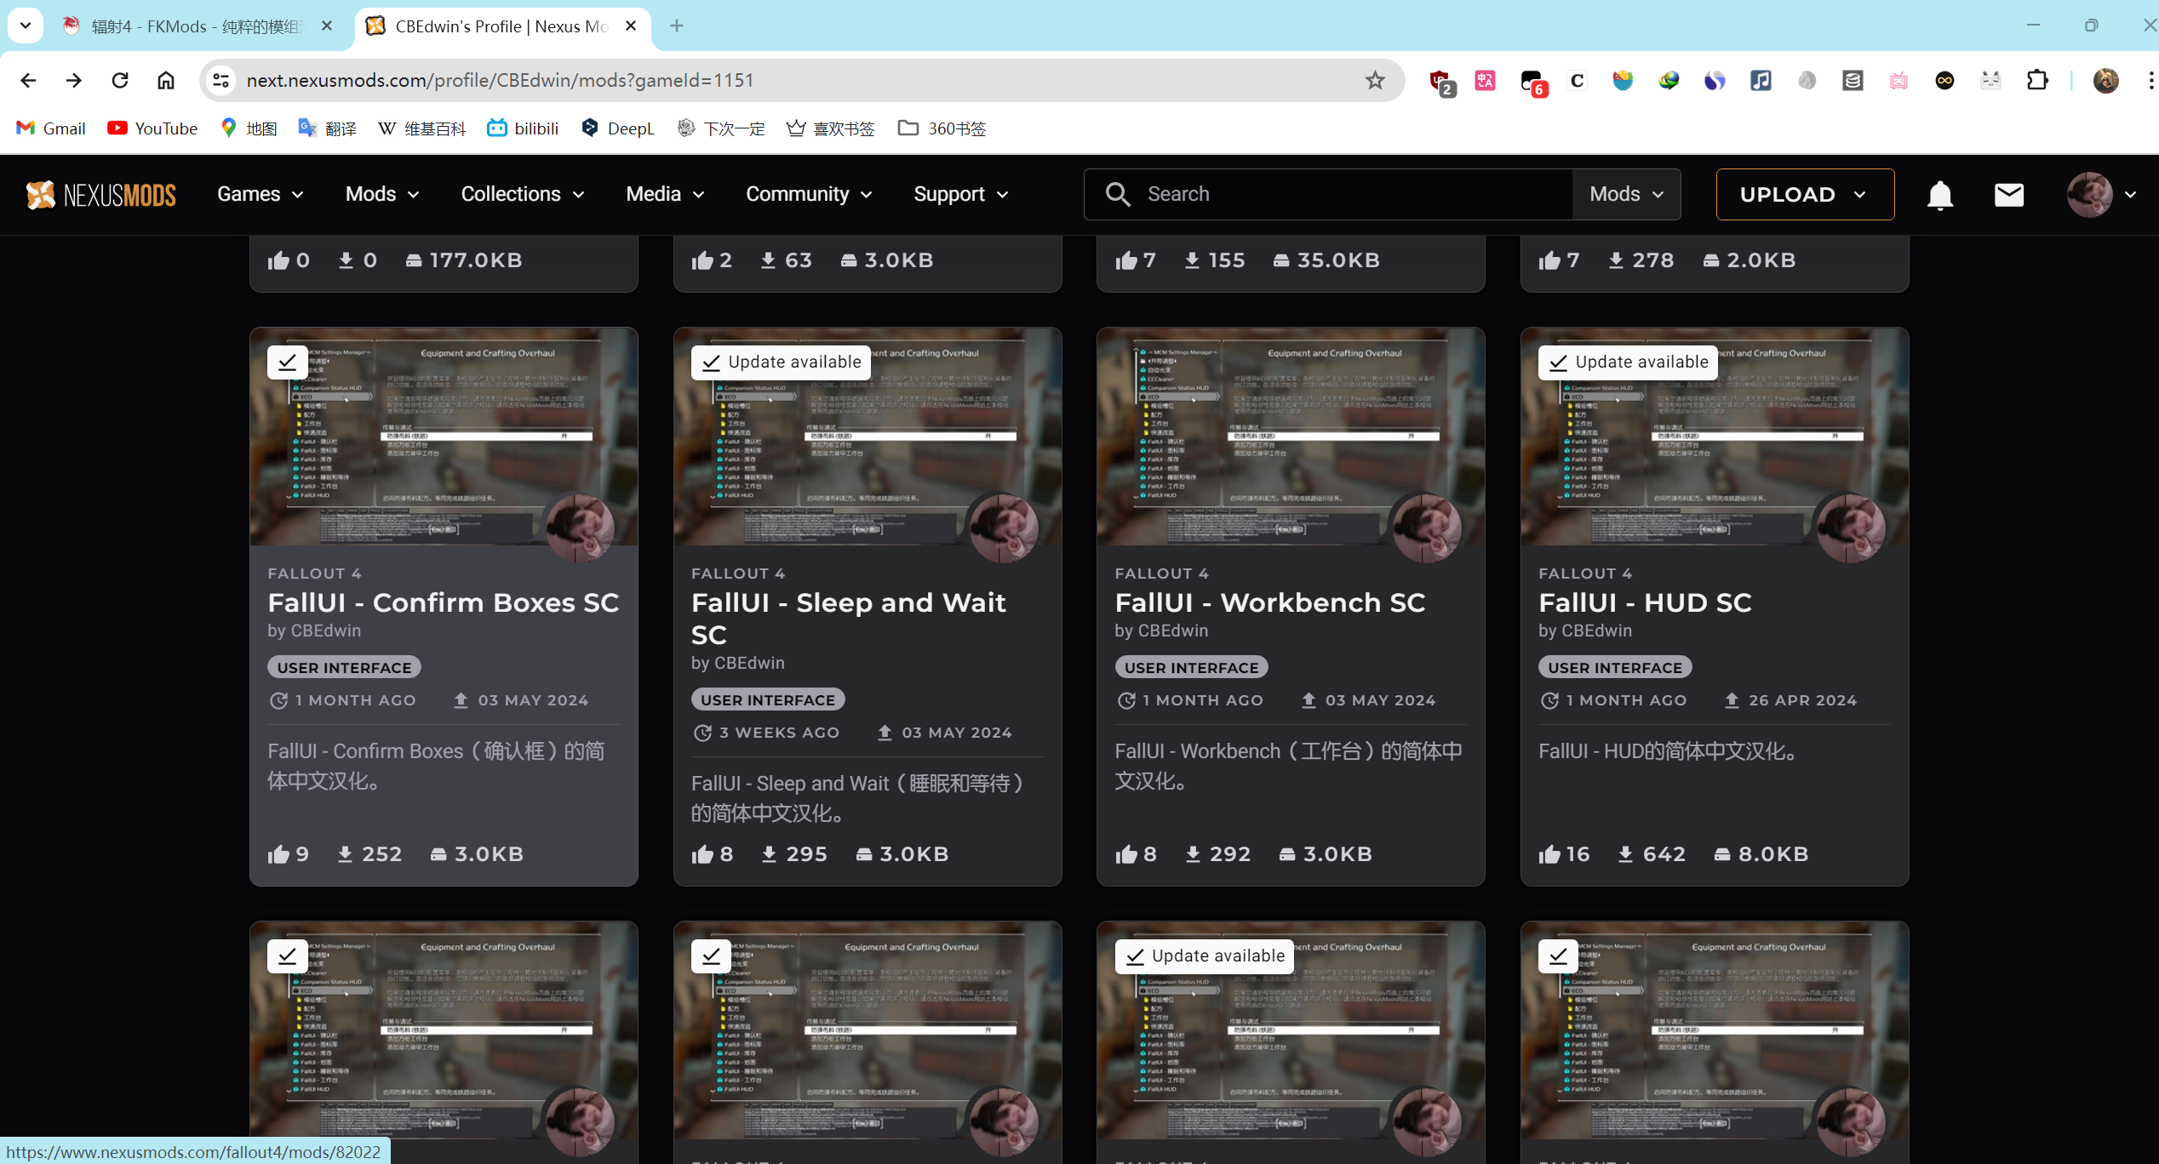Click the author avatar on FallUI - HUD SC card
This screenshot has height=1164, width=2159.
point(1851,528)
